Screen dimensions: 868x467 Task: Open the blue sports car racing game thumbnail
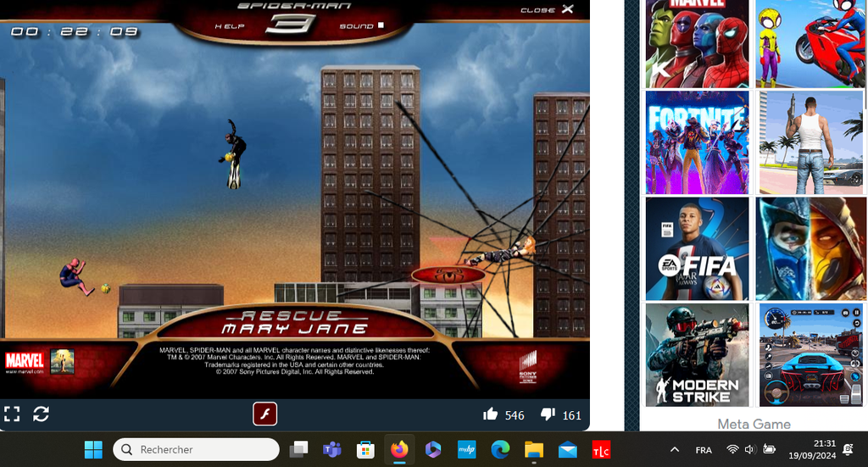pos(810,355)
